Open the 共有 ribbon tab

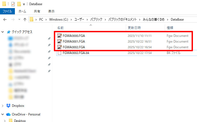37,11
